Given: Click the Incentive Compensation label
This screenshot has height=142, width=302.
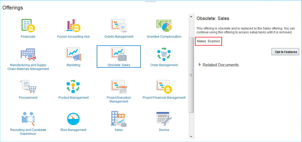Looking at the screenshot, I should 164,37.
